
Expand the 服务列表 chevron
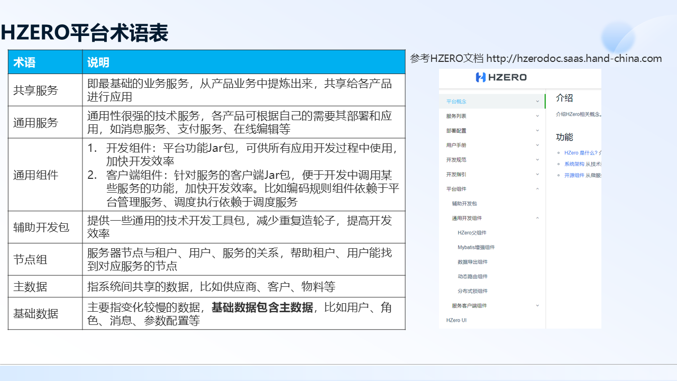[x=538, y=116]
